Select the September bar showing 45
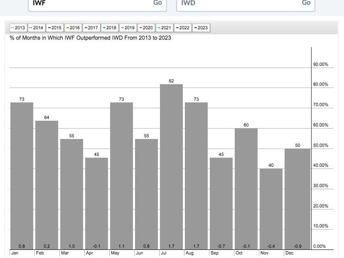Screen dimensions: 344x258 click(x=221, y=203)
